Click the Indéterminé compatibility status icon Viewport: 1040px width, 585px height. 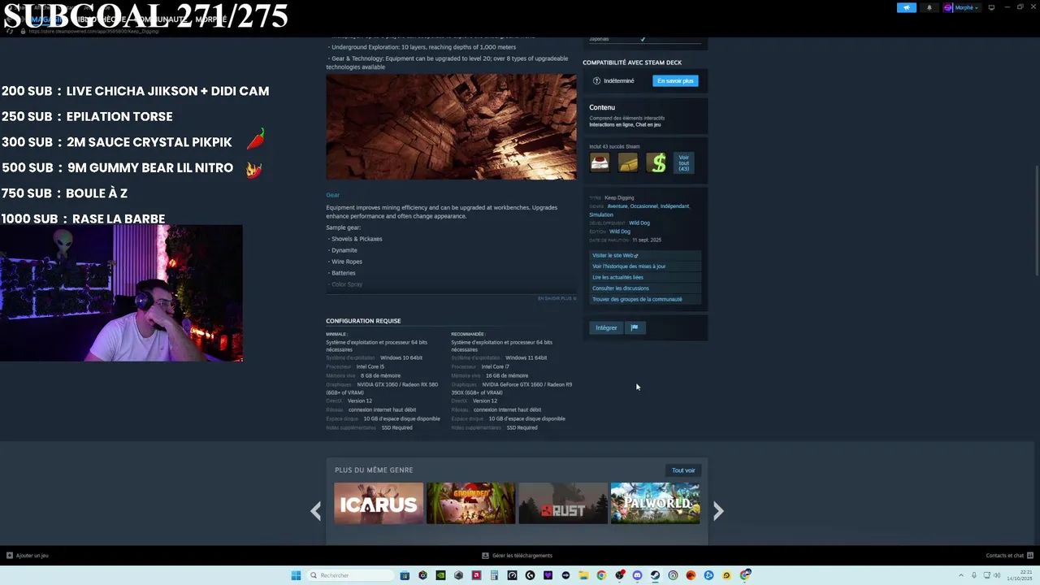[x=596, y=80]
